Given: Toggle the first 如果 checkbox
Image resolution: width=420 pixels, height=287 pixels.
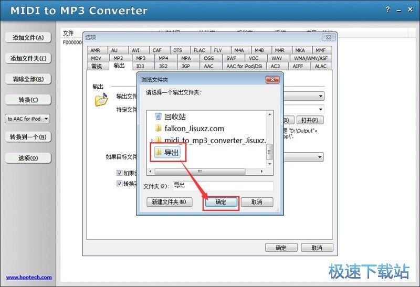Looking at the screenshot, I should pos(120,173).
